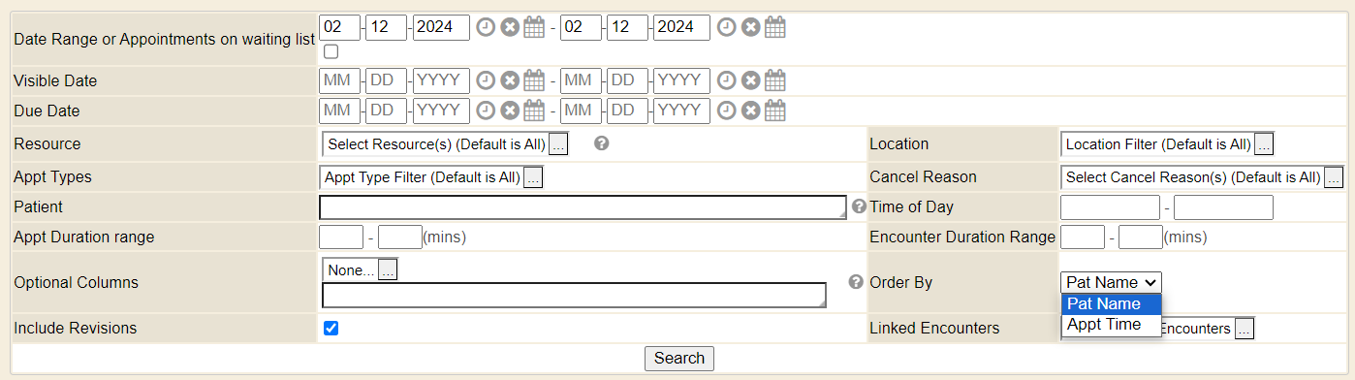1355x380 pixels.
Task: Open calendar picker for start appointment date
Action: (534, 27)
